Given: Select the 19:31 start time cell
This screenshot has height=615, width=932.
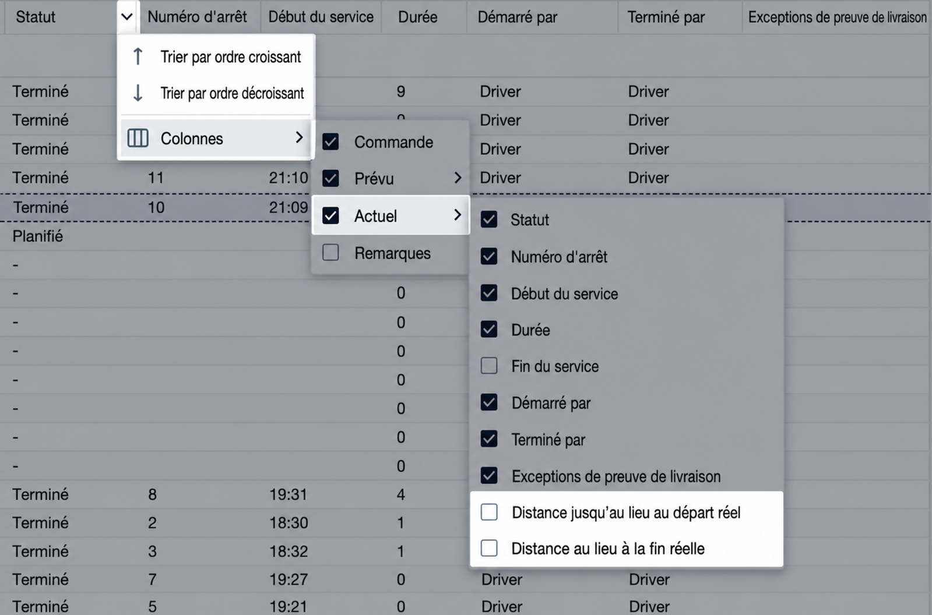Looking at the screenshot, I should coord(288,494).
